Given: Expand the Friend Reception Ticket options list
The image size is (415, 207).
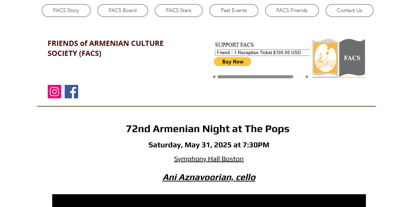Looking at the screenshot, I should tap(262, 52).
